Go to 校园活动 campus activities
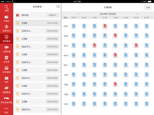154x115 pixels. pos(6,28)
